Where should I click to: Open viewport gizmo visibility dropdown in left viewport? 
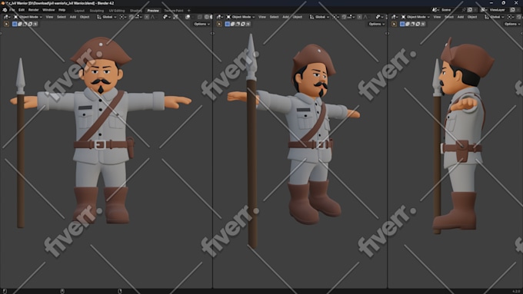click(x=166, y=17)
